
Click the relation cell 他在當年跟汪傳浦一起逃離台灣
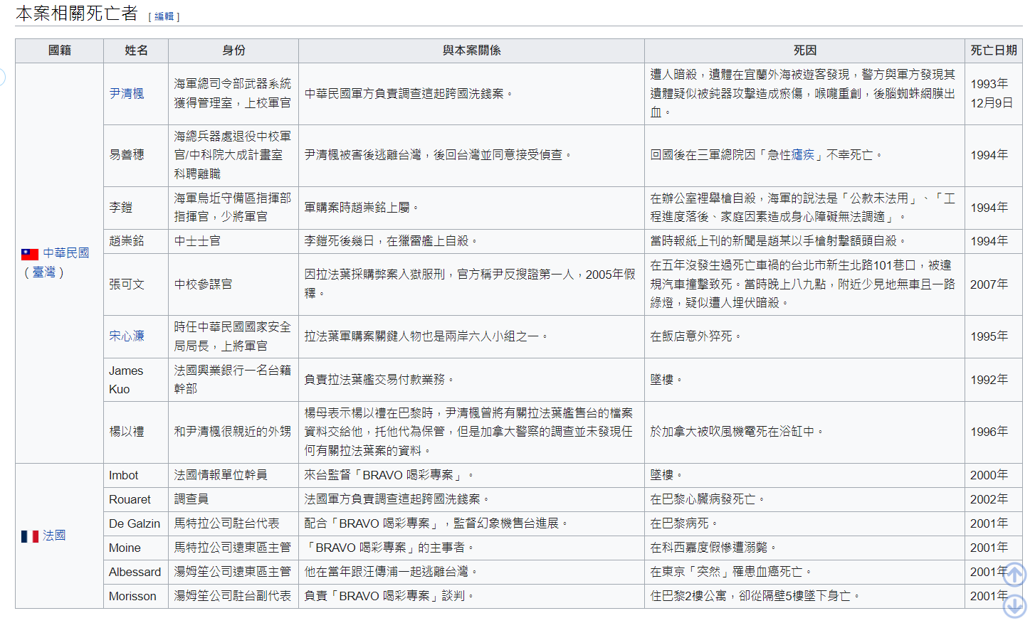tap(471, 572)
